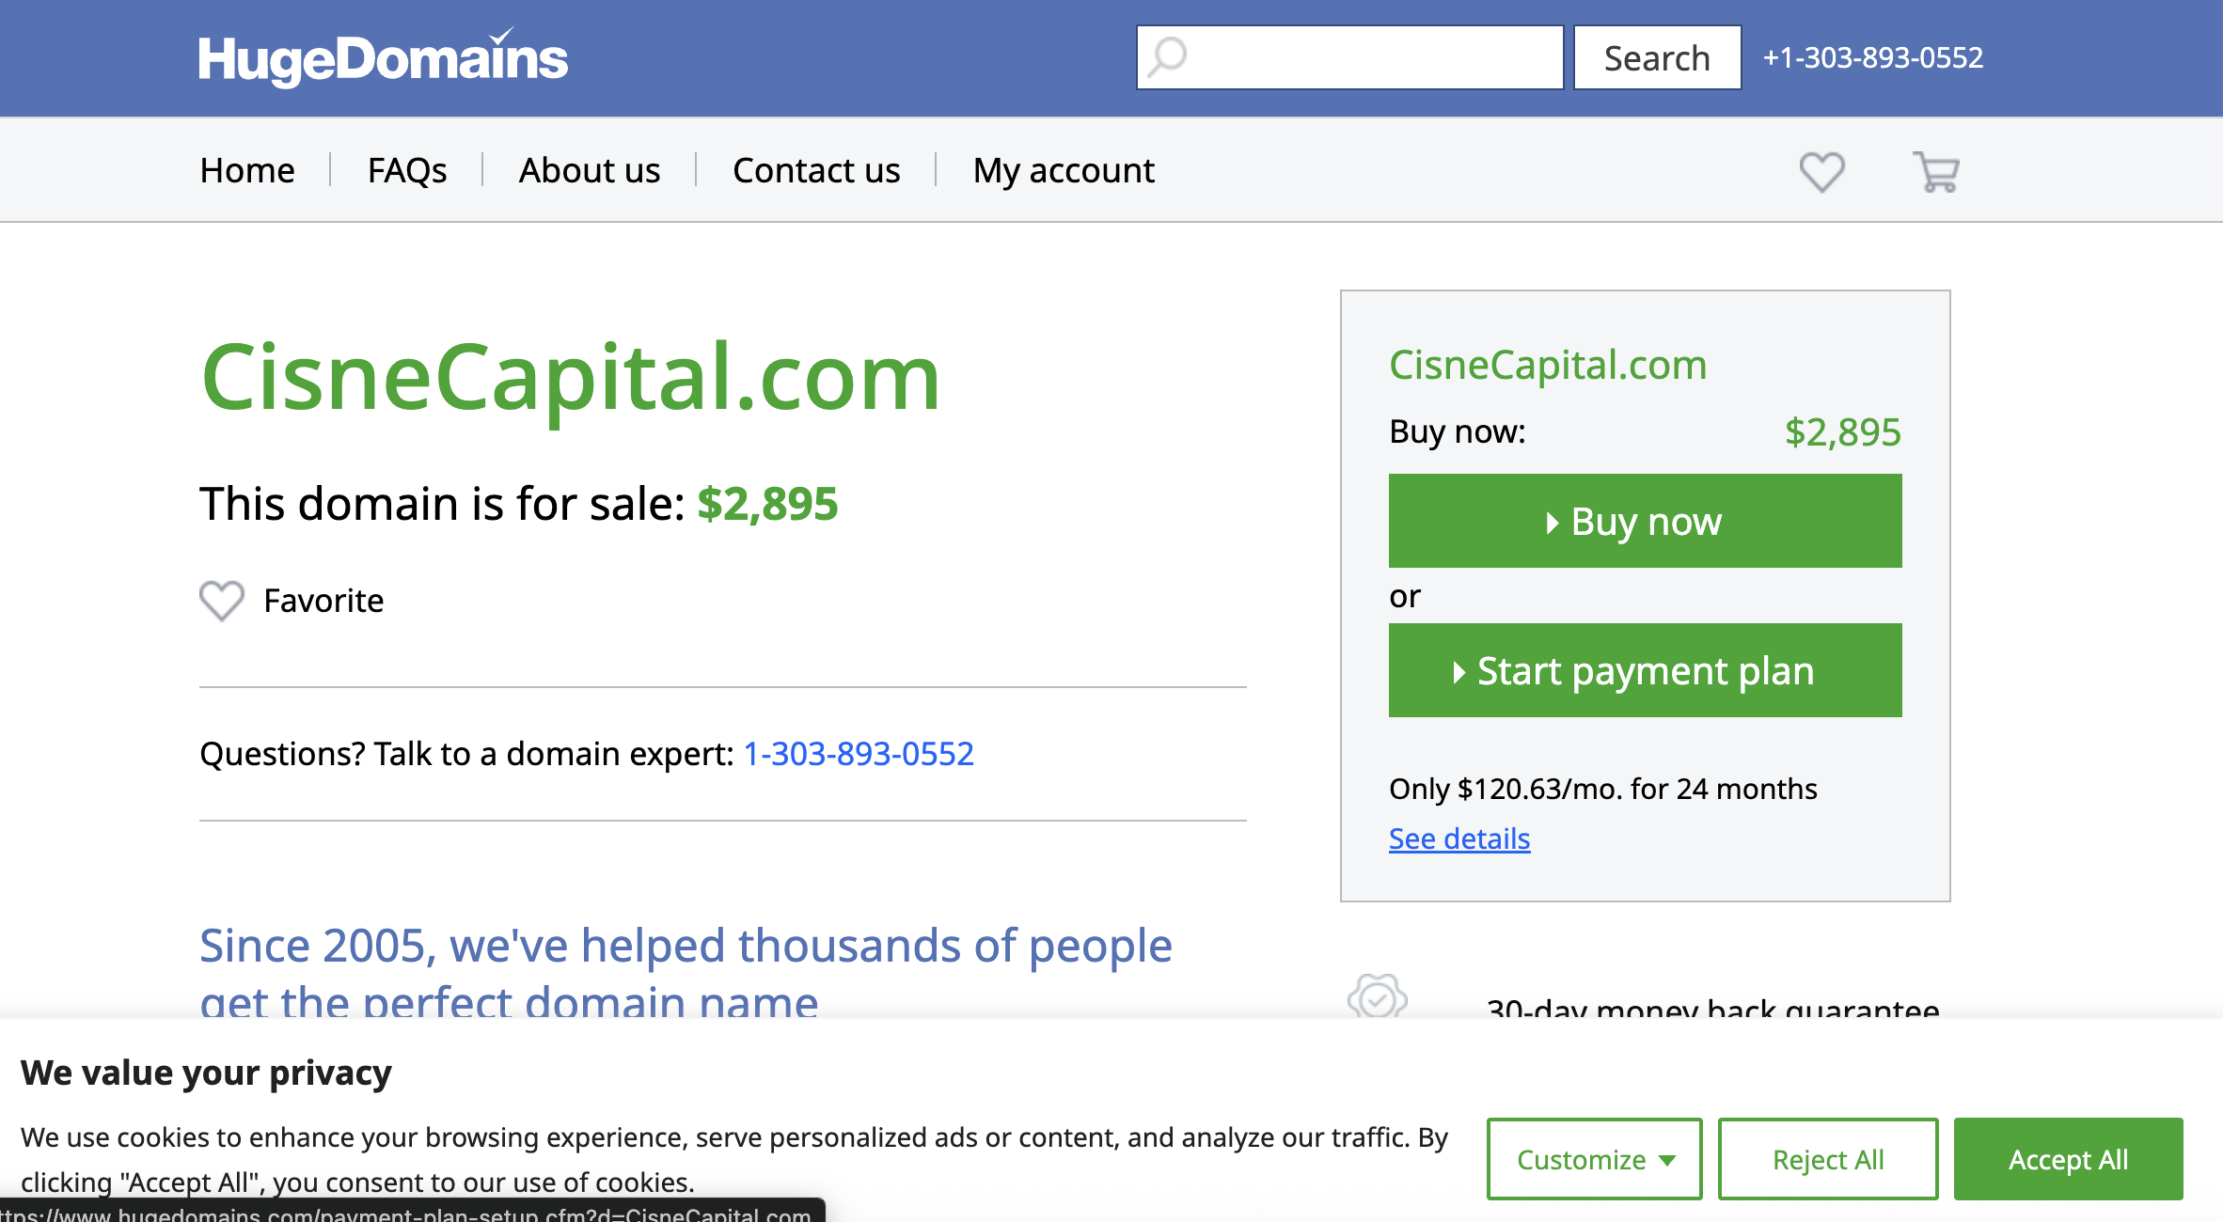Viewport: 2223px width, 1222px height.
Task: Click the HugeDomains logo
Action: coord(383,57)
